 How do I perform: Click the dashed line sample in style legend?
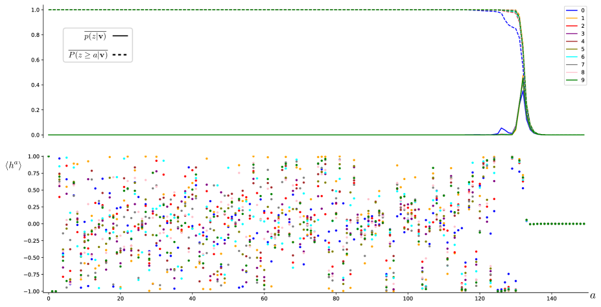(x=121, y=55)
